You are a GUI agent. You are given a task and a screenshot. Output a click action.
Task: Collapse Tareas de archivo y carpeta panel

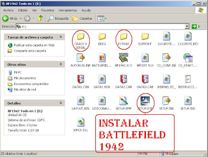61,37
